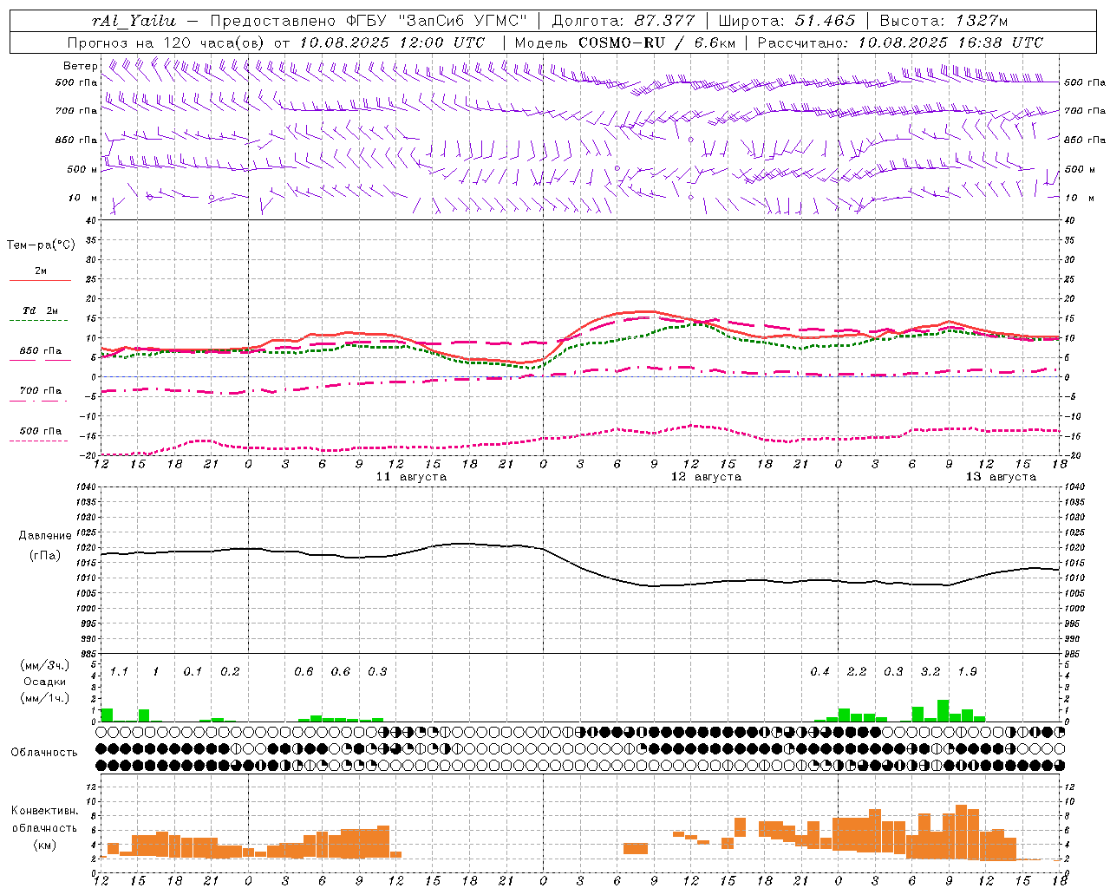Viewport: 1110px width, 888px height.
Task: Click the "Ветер" wind panel label
Action: 80,66
